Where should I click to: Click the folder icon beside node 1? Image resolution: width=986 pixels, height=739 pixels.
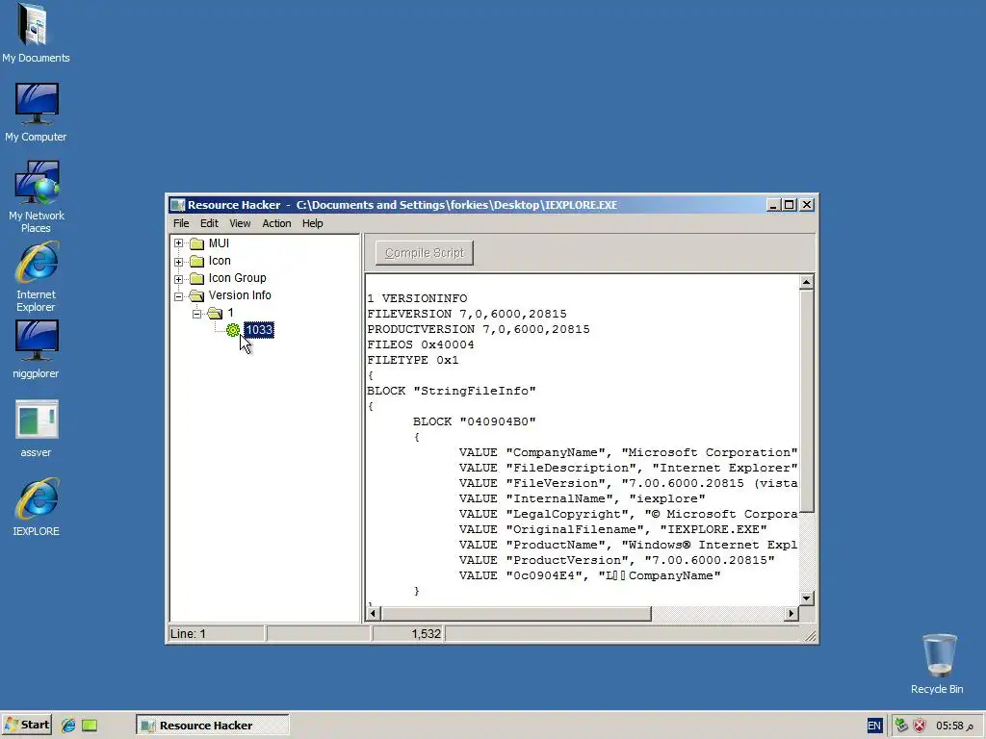[x=215, y=313]
